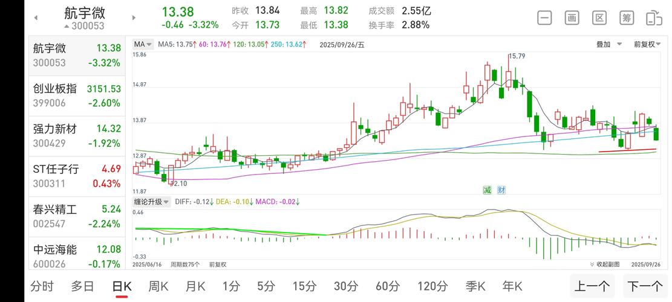Viewport: 672px width, 302px height.
Task: Collapse the sub-chart via 收起副图
Action: 605,265
